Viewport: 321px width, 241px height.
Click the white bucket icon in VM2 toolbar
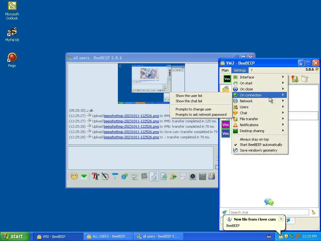point(304,79)
